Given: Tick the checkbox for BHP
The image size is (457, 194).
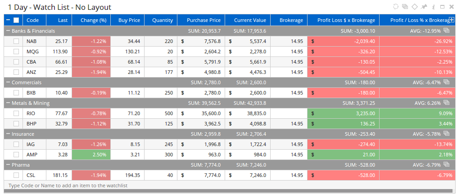Looking at the screenshot, I should tap(16, 124).
